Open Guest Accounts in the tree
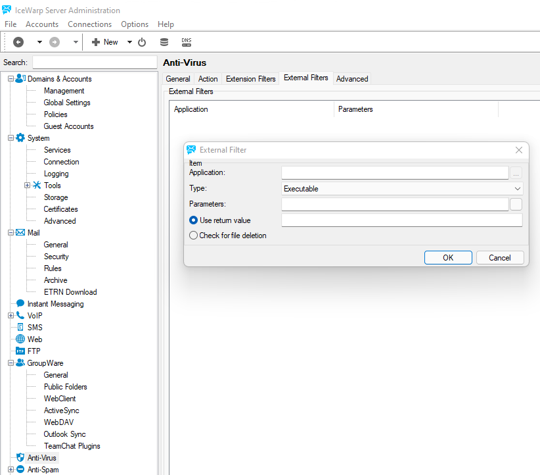Screen dimensions: 540x475 (x=68, y=126)
